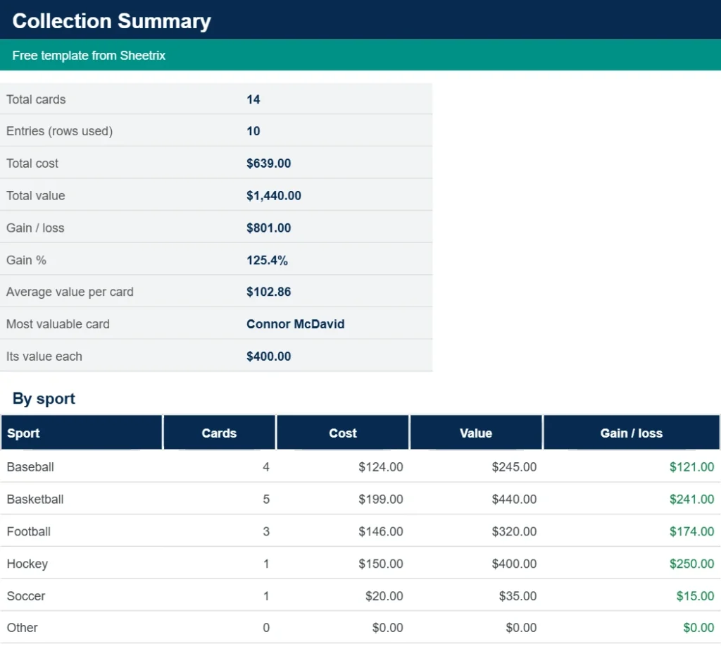Click Soccer cost $20.00
This screenshot has width=721, height=656.
pyautogui.click(x=384, y=595)
